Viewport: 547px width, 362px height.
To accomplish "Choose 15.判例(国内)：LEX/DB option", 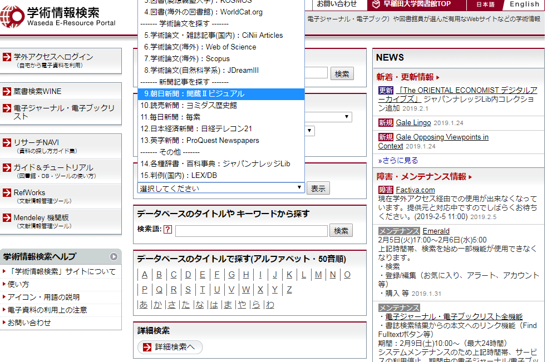I will [x=221, y=175].
